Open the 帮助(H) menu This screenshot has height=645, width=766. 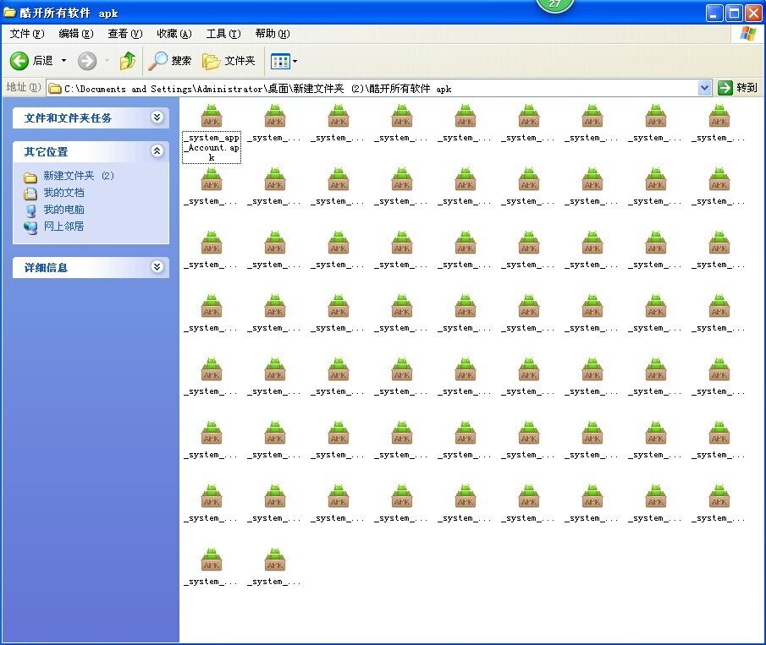tap(272, 34)
